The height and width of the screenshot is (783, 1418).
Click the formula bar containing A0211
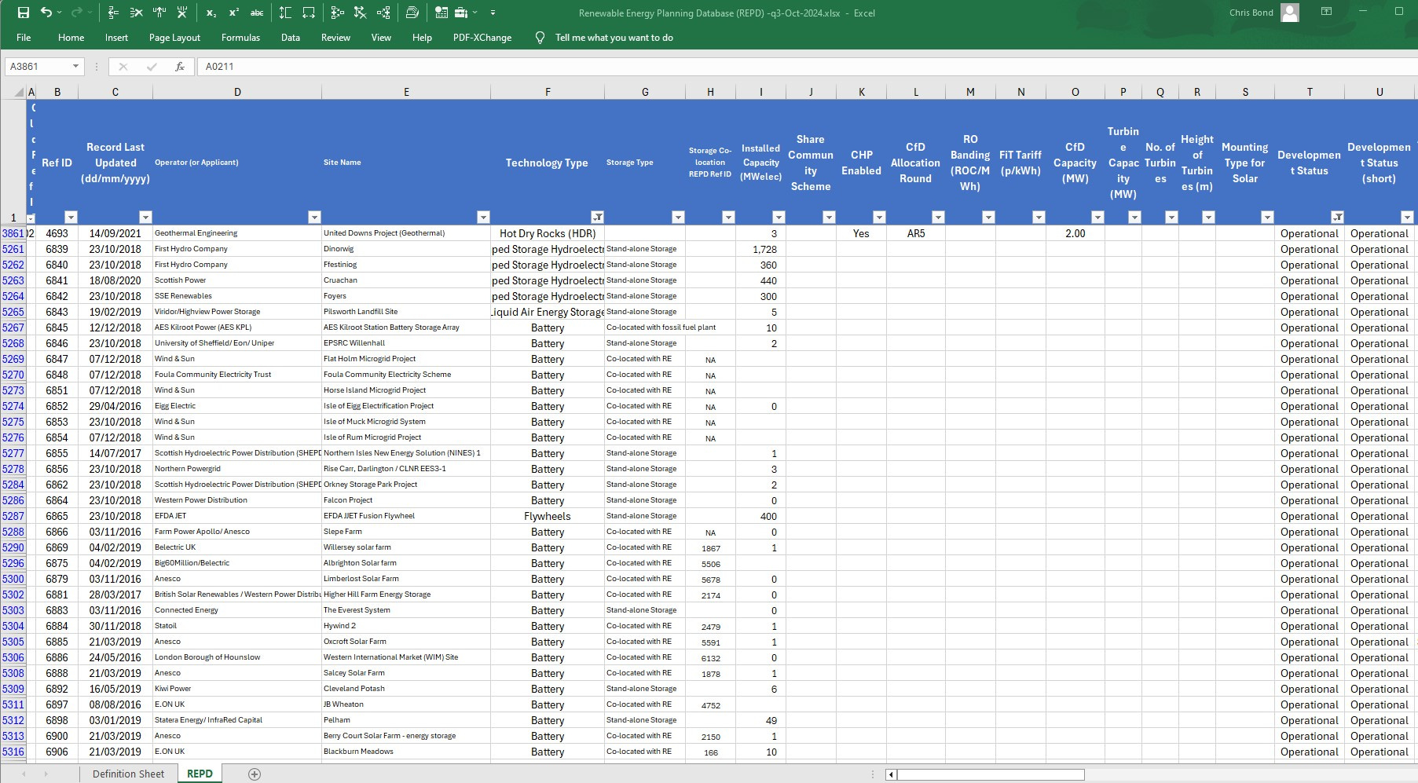[808, 67]
